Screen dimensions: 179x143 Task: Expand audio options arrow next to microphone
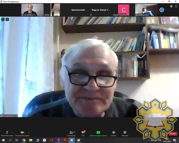13,132
